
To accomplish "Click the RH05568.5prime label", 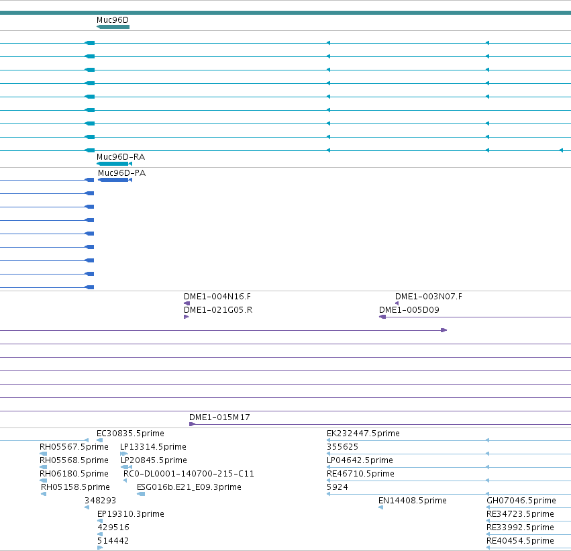I will [x=74, y=460].
